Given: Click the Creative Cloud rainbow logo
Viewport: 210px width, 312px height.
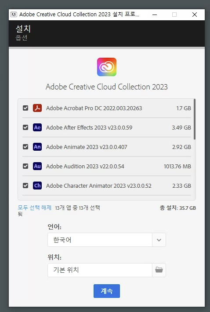Looking at the screenshot, I should (107, 67).
